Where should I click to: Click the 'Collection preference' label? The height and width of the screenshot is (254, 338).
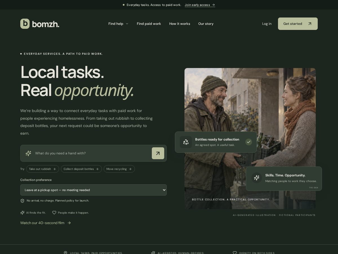pyautogui.click(x=36, y=180)
